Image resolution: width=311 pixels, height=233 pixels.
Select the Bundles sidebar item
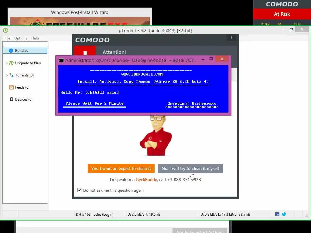click(25, 51)
